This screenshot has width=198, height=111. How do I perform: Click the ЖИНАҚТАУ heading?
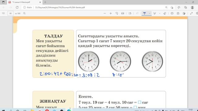[x=53, y=101]
